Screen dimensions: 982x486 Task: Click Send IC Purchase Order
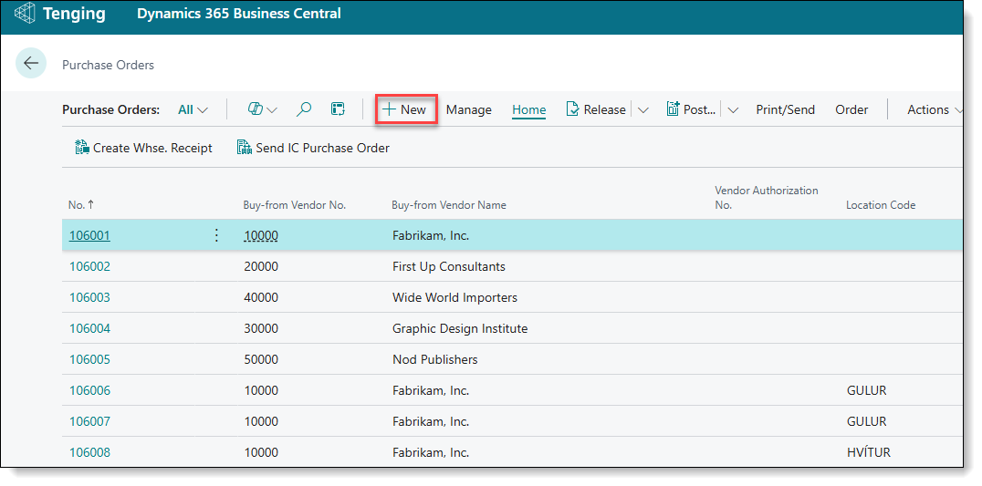pos(313,148)
